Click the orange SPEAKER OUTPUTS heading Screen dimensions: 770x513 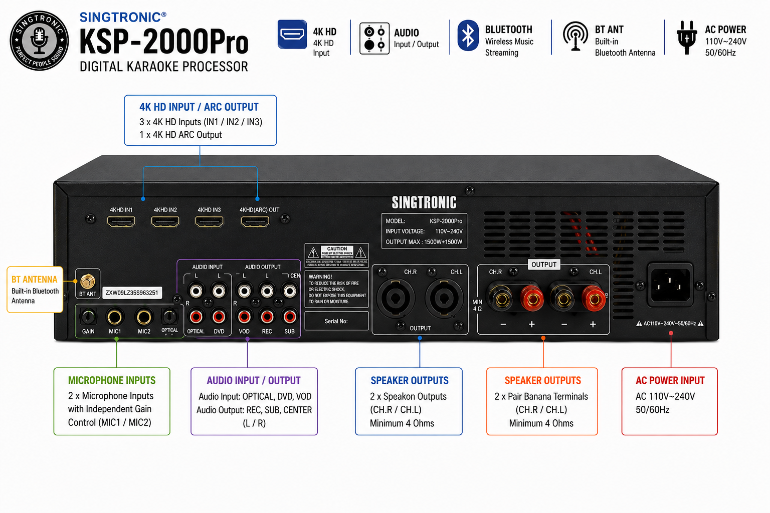(542, 381)
